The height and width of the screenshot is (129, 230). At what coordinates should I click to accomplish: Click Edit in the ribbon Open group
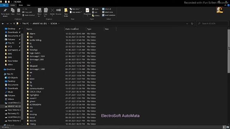coord(95,12)
